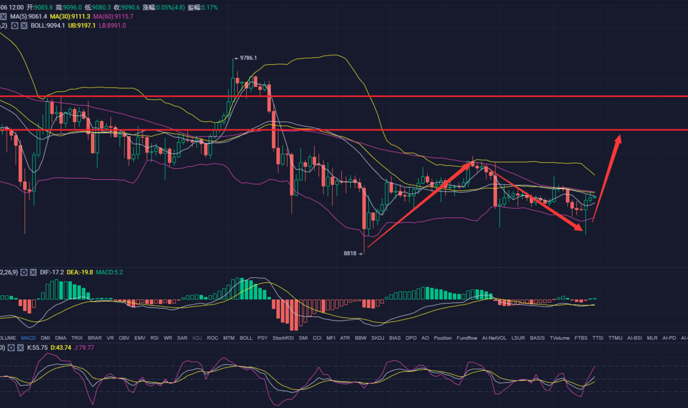Click the 振幅:0.17% amplitude value
Image resolution: width=688 pixels, height=408 pixels.
coord(203,8)
